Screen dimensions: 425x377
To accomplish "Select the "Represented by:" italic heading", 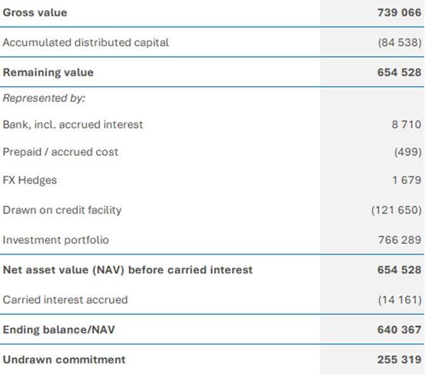I will (44, 98).
